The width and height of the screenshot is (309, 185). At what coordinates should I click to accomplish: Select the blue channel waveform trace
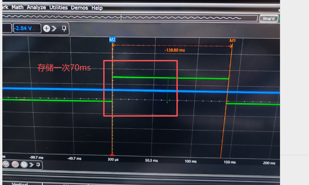point(141,90)
